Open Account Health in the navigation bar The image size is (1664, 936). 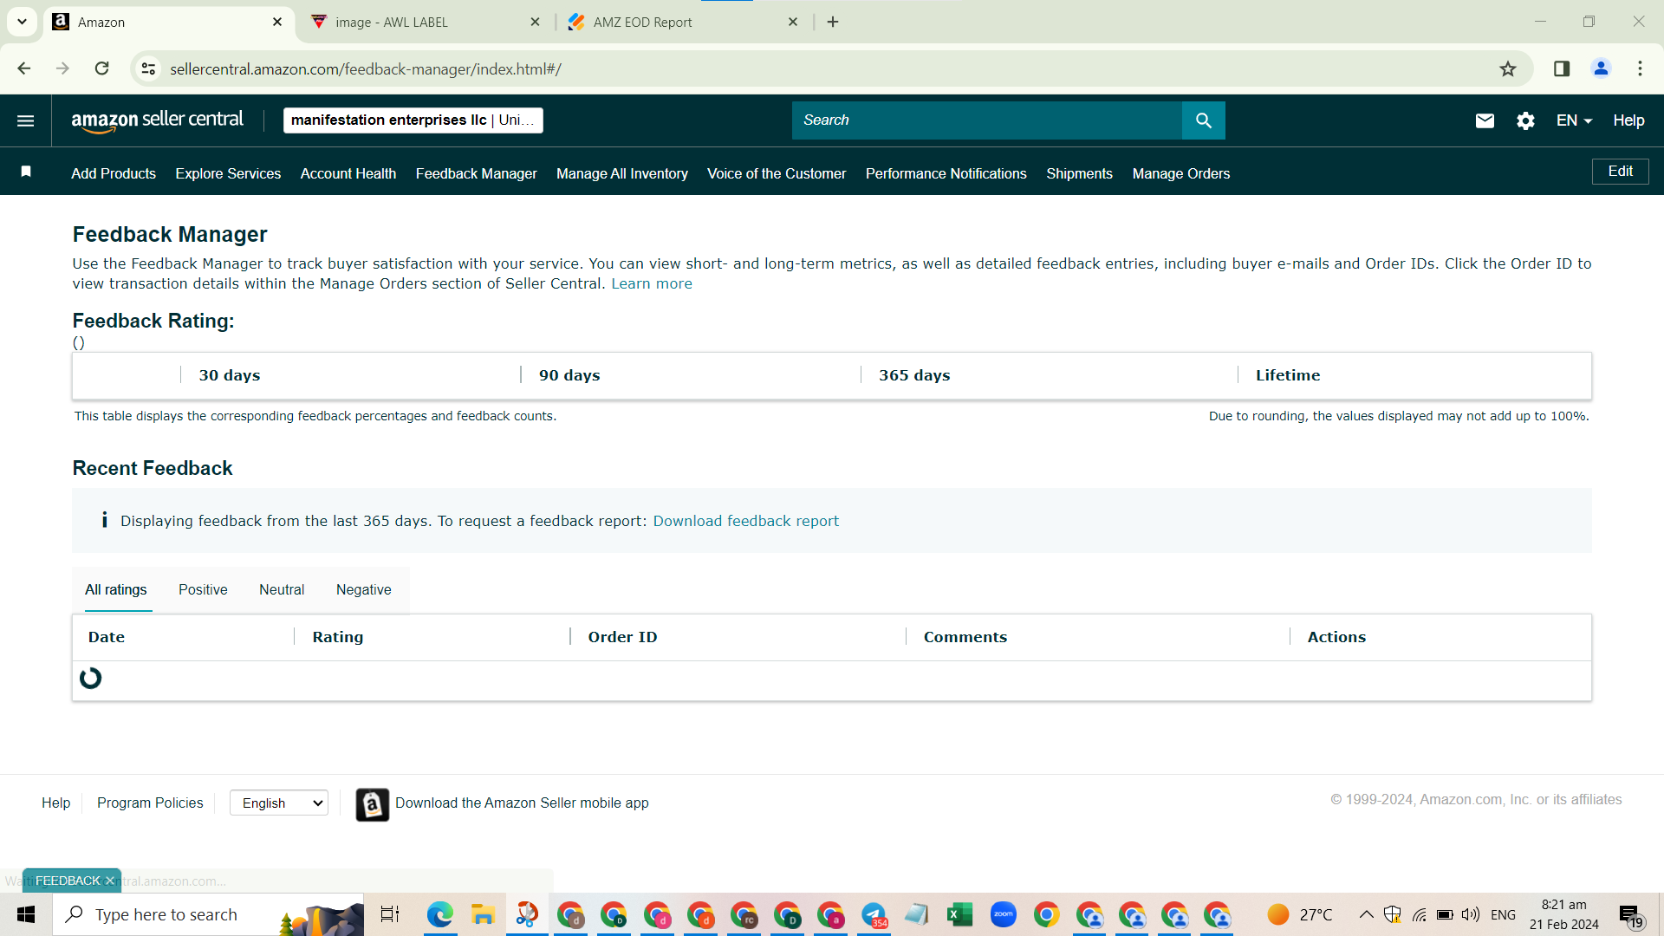[348, 174]
